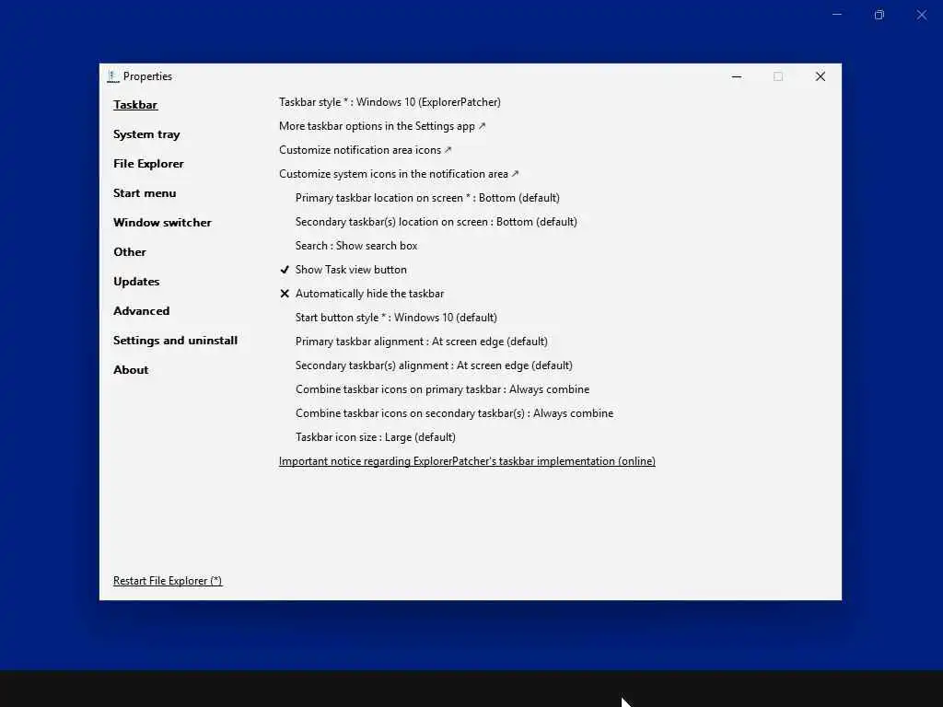The image size is (943, 707).
Task: Open Important notice regarding ExplorerPatcher's taskbar link
Action: click(467, 461)
